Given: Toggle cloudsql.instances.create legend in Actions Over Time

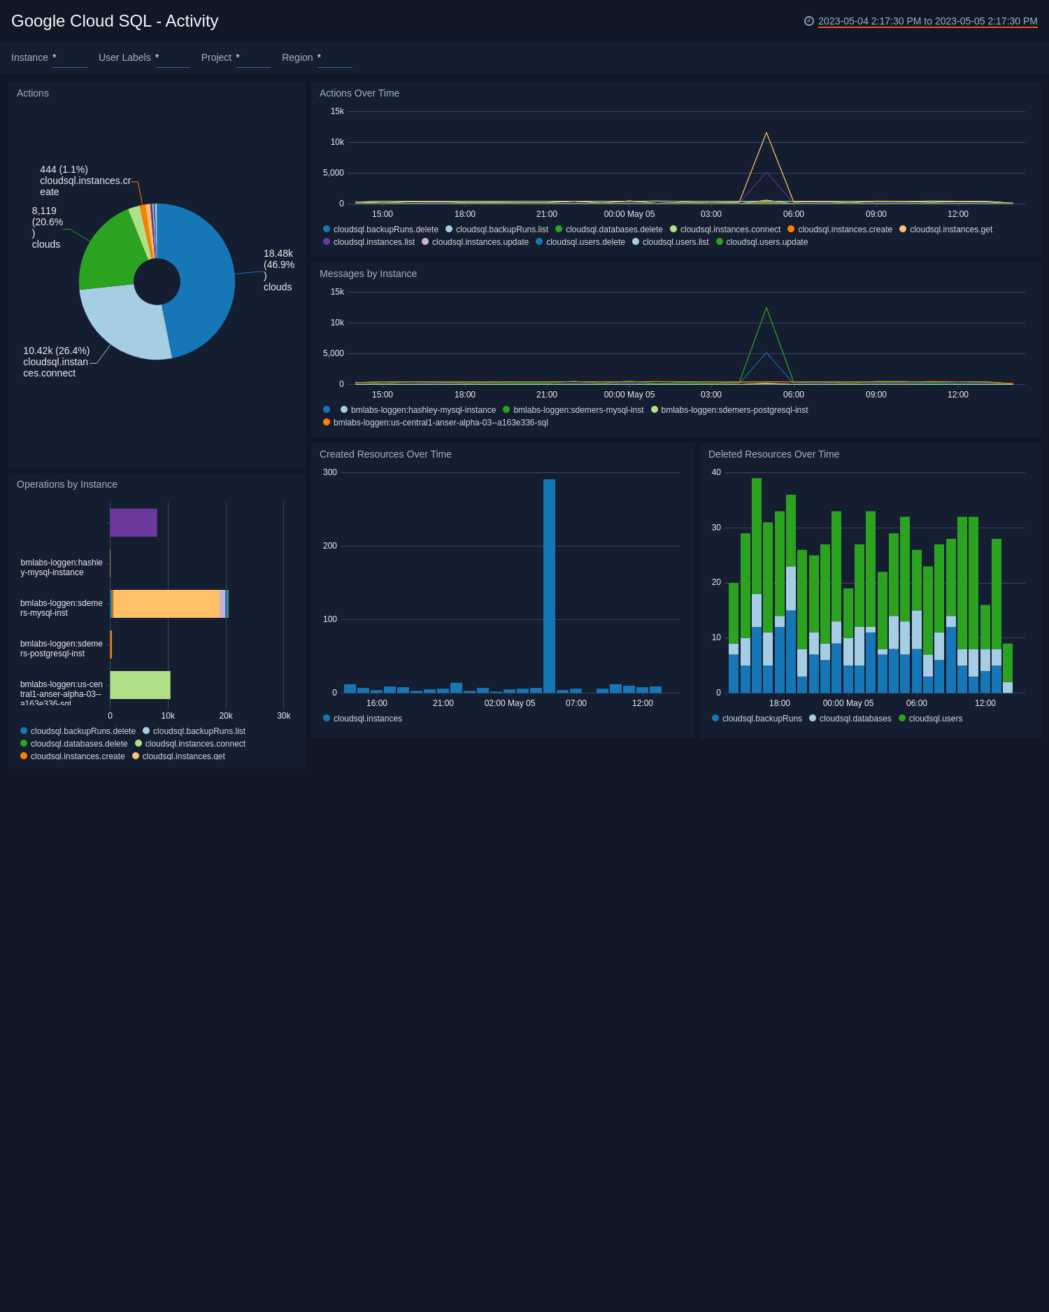Looking at the screenshot, I should point(840,230).
